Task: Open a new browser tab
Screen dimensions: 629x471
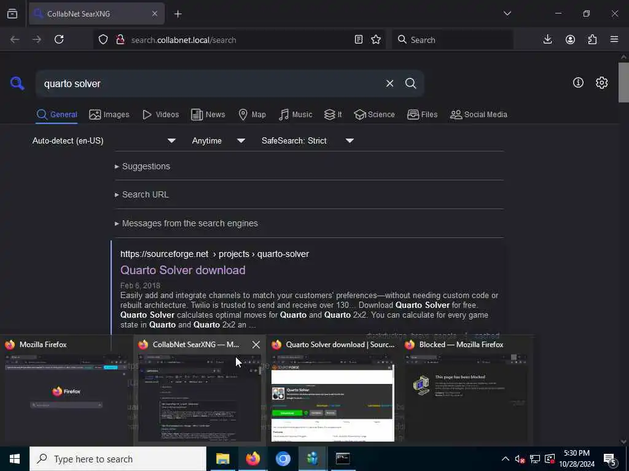Action: pyautogui.click(x=178, y=14)
